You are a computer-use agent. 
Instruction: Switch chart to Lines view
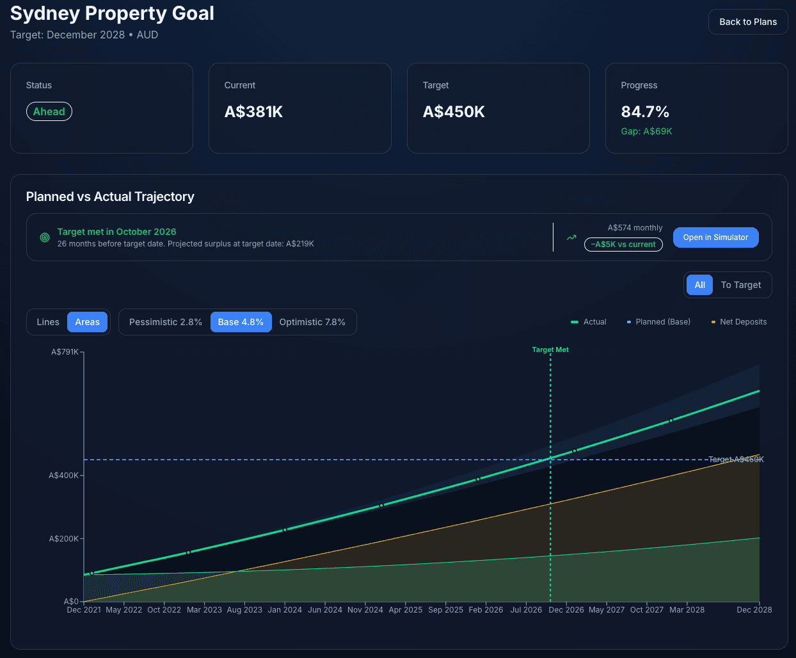coord(47,322)
